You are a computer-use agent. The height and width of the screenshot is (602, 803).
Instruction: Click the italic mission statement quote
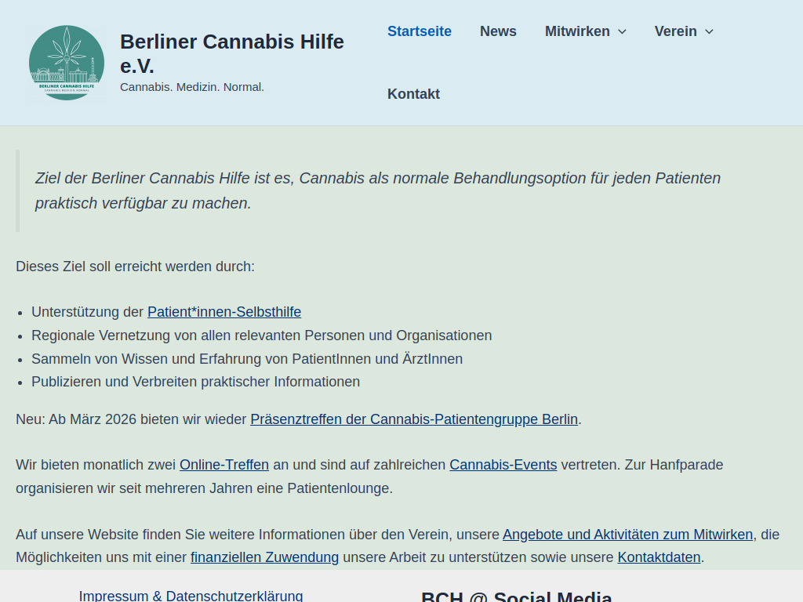coord(376,190)
